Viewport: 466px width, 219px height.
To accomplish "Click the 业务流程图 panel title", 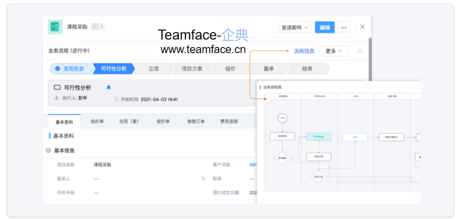I will [272, 87].
